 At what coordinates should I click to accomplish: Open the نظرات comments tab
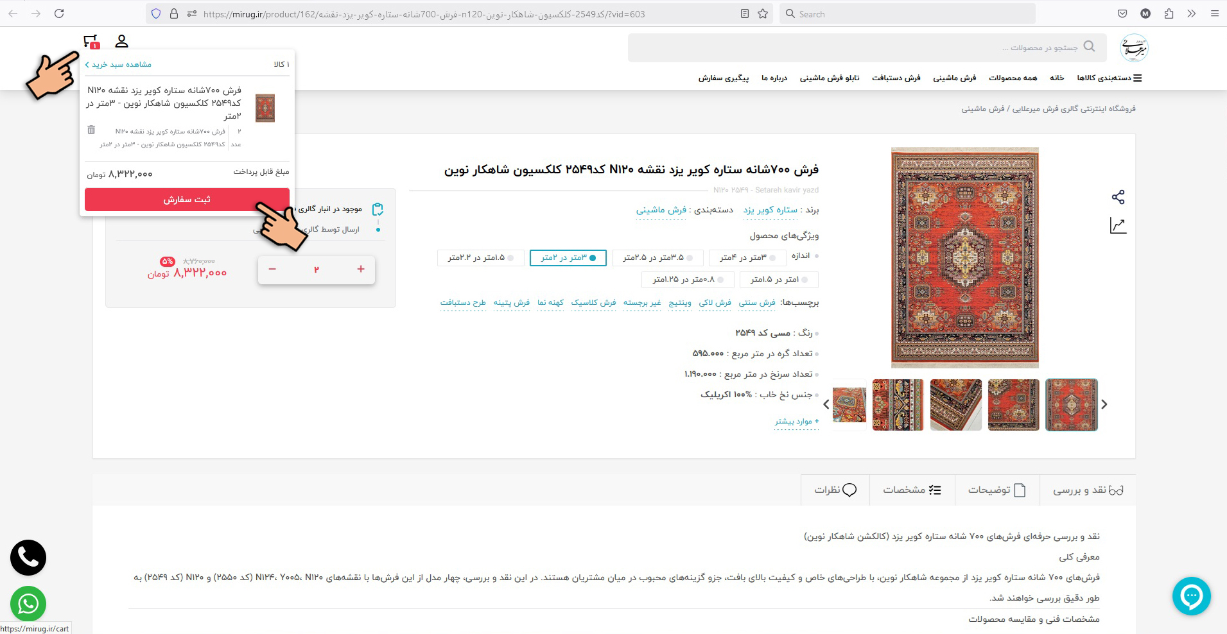(x=835, y=490)
